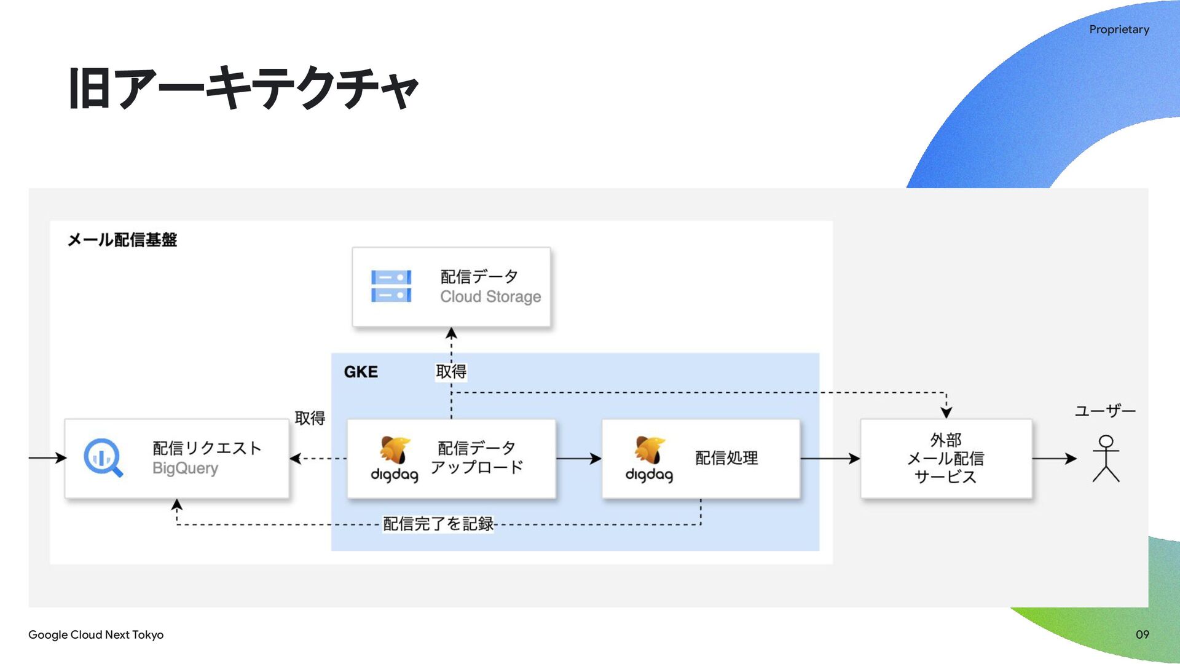Viewport: 1180px width, 664px height.
Task: Click the ユーザー stick figure icon
Action: pyautogui.click(x=1106, y=459)
